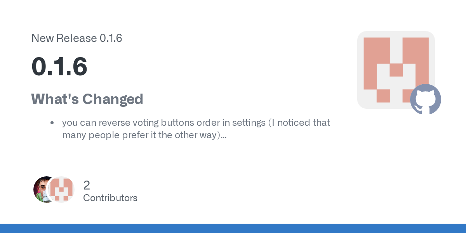Select the 'What's Changed' heading
The width and height of the screenshot is (466, 233).
(x=87, y=99)
